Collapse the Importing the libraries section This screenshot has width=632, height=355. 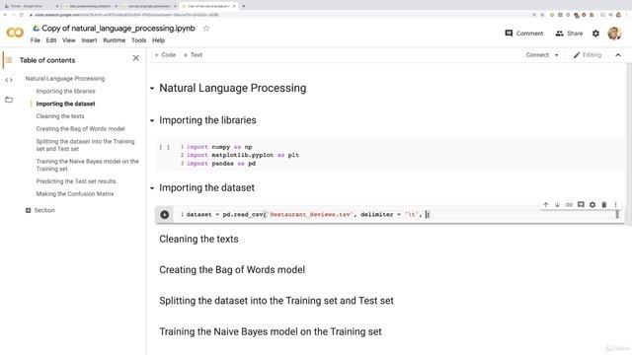[x=152, y=120]
